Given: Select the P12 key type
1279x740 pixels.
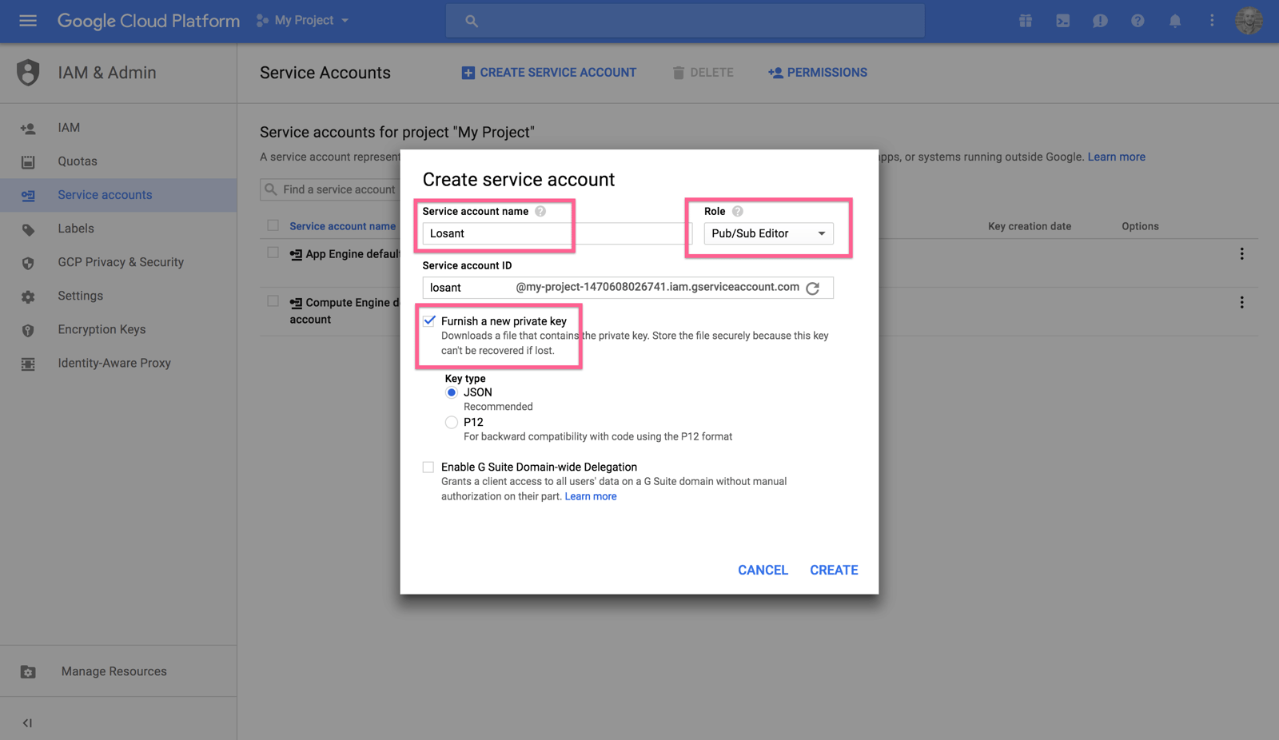Looking at the screenshot, I should [x=451, y=422].
